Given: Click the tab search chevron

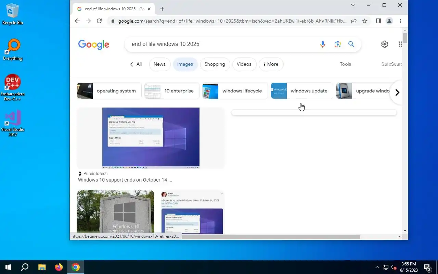Looking at the screenshot, I should pos(353,5).
